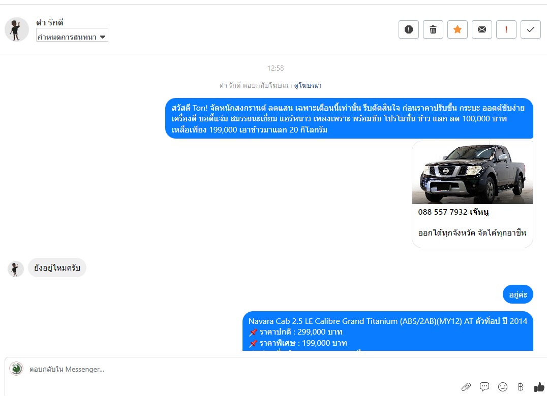Open the emoji picker smiley icon
This screenshot has height=396, width=547.
pos(503,386)
